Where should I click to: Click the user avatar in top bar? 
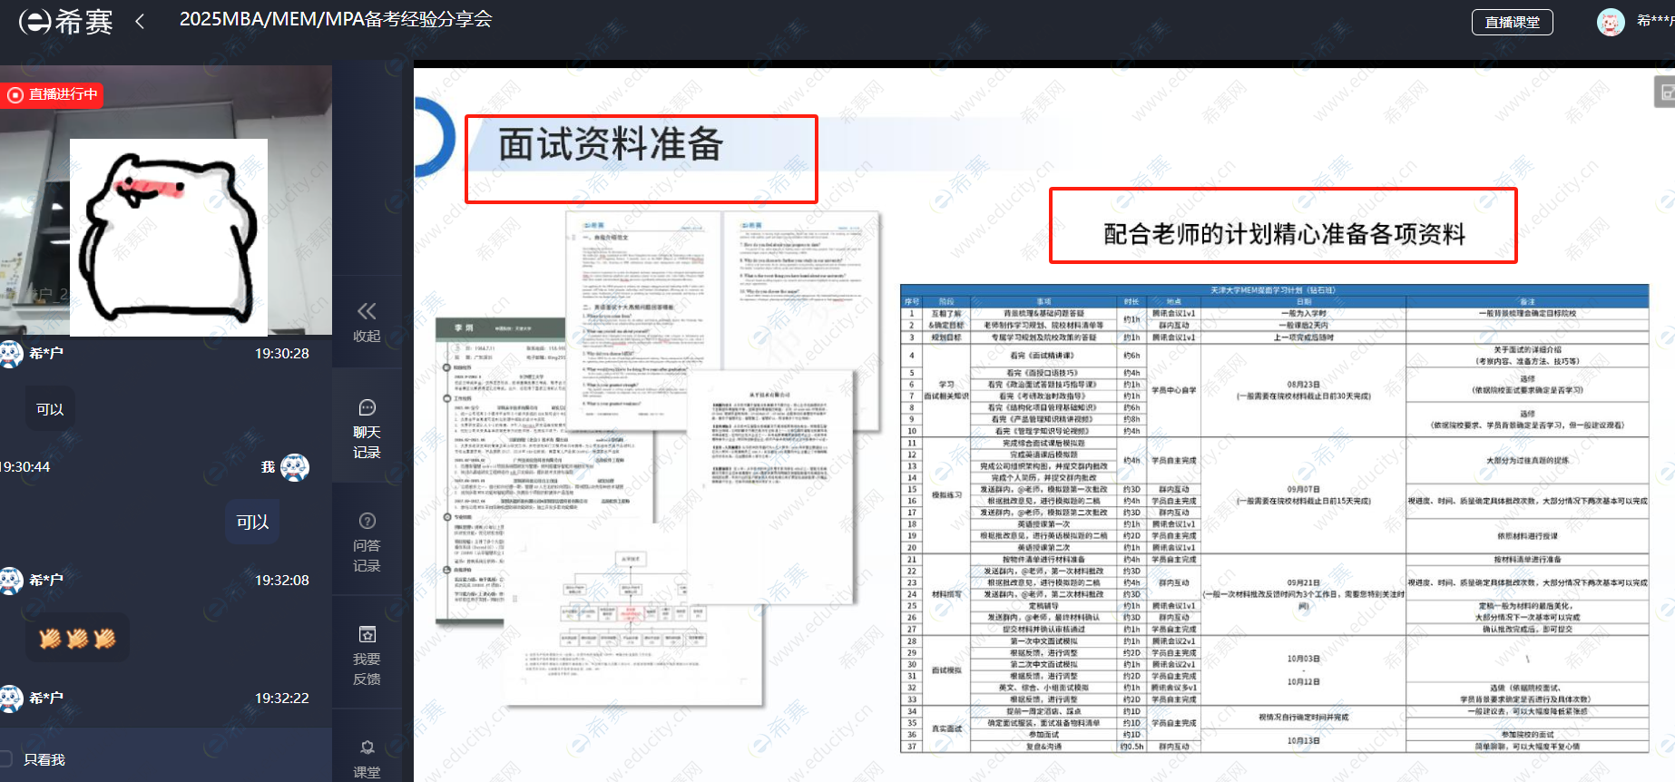(1610, 22)
